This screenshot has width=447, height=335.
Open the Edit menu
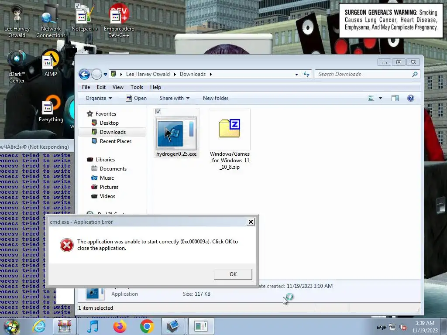pyautogui.click(x=101, y=87)
